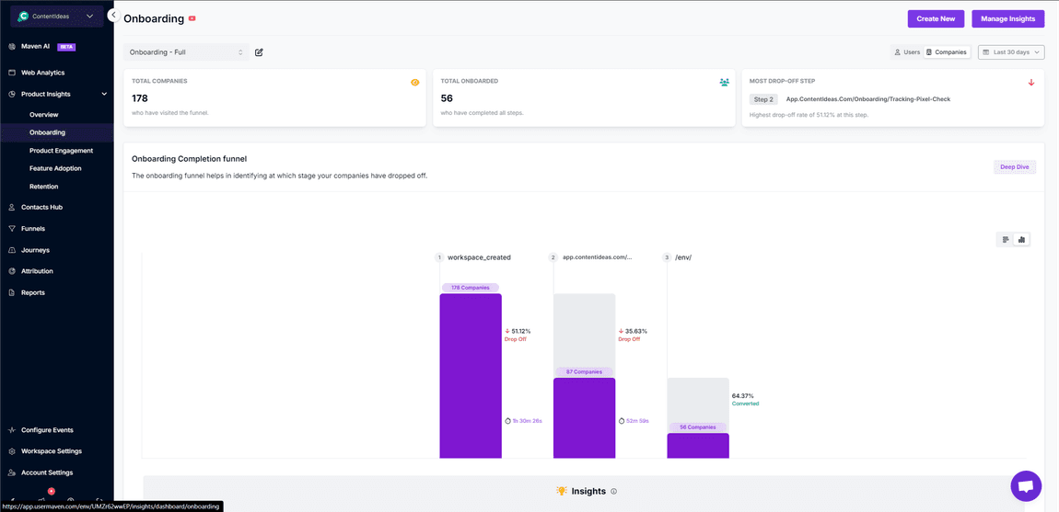The image size is (1059, 512).
Task: Switch view to Companies
Action: 947,52
